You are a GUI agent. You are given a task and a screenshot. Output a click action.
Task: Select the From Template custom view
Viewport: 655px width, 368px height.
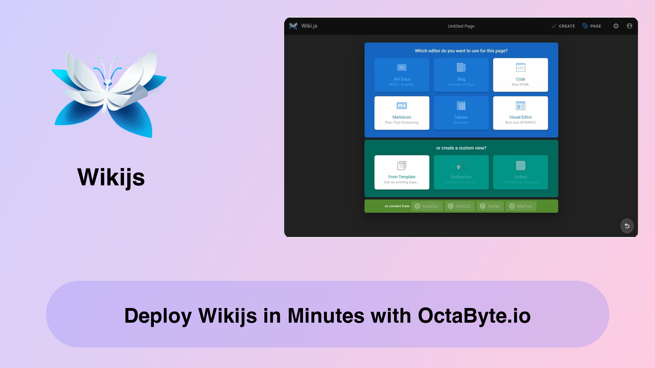(402, 172)
